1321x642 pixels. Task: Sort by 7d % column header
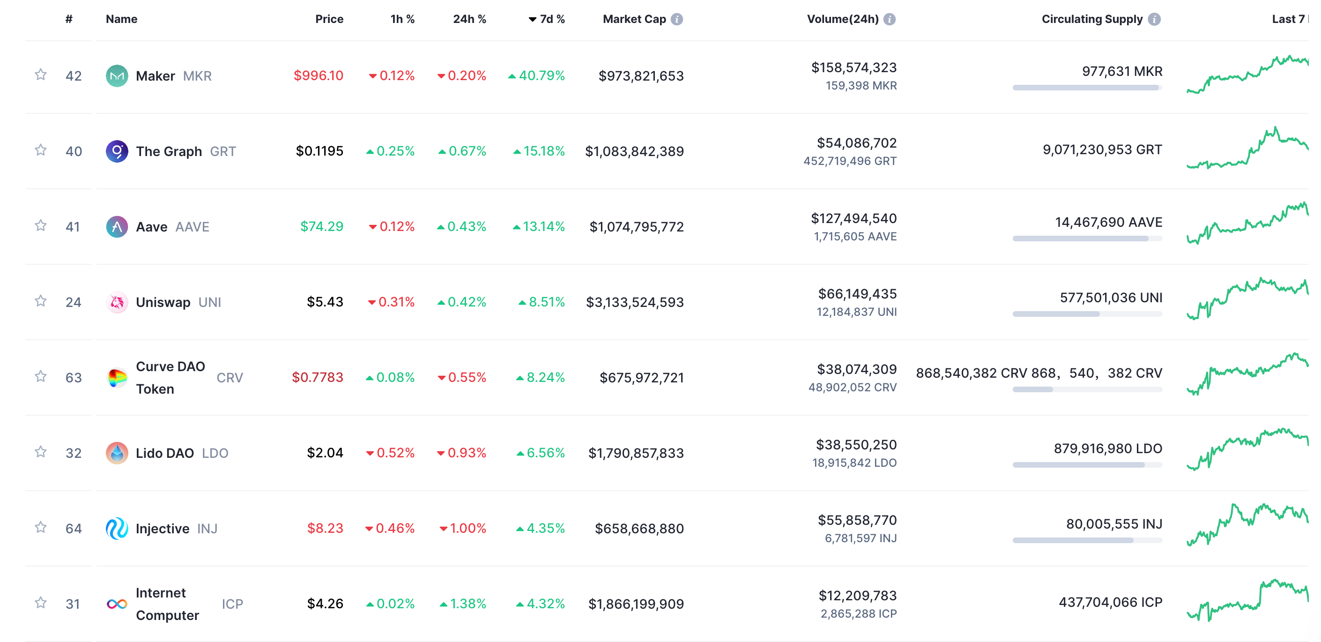(x=547, y=20)
